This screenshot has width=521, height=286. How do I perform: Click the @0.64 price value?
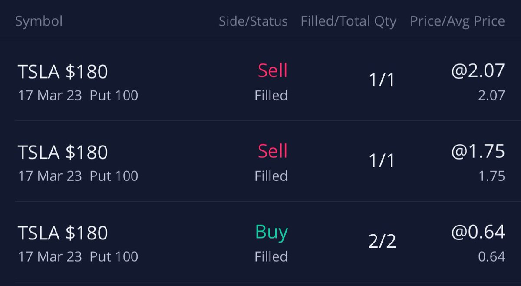(x=478, y=232)
